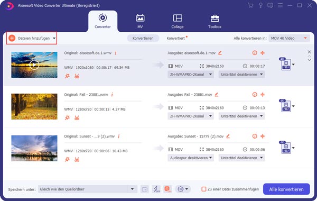The height and width of the screenshot is (201, 317).
Task: Open output info icon for Sunset - 15779 (2).mov
Action: pos(255,136)
